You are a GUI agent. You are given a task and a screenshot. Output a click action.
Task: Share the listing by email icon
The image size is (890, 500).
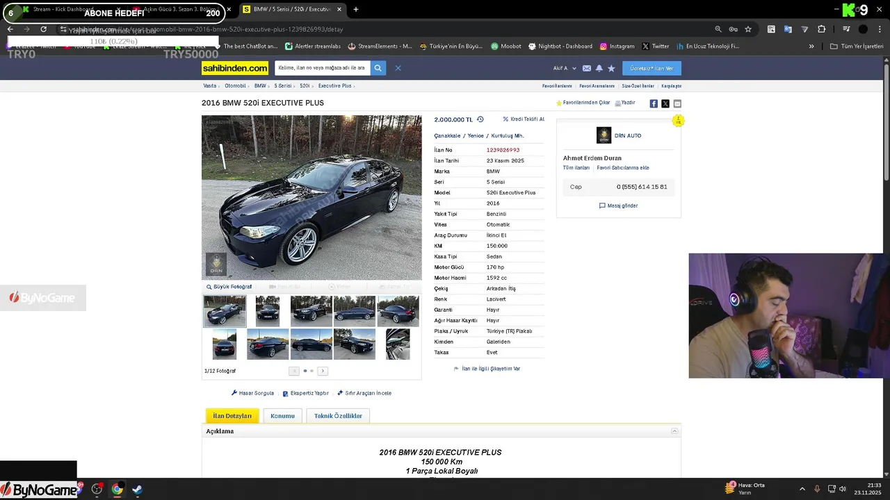click(x=677, y=103)
